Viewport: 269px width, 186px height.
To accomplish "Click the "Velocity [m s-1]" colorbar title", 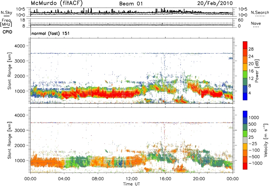I will 266,140.
